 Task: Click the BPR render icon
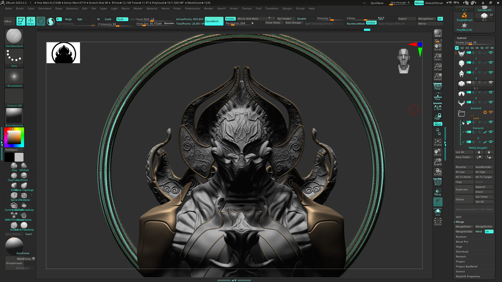coord(438,33)
